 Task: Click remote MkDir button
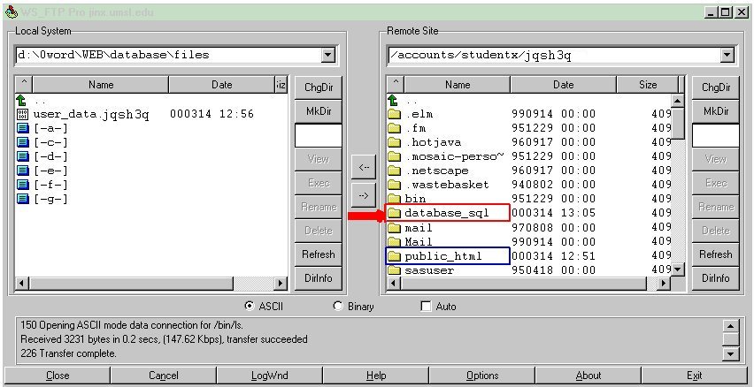click(x=715, y=111)
